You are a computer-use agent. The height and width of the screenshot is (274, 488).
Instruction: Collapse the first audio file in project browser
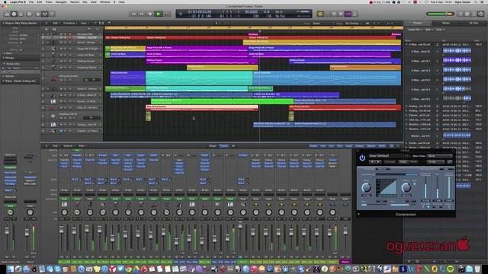click(x=406, y=44)
